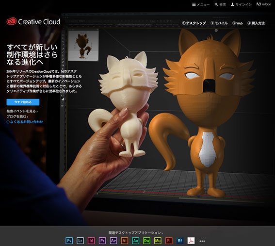275x246 pixels.
Task: Open the Muse (Mu) app icon
Action: [158, 241]
